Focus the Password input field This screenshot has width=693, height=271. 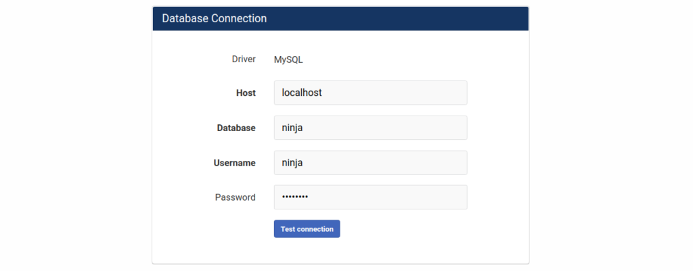tap(370, 197)
